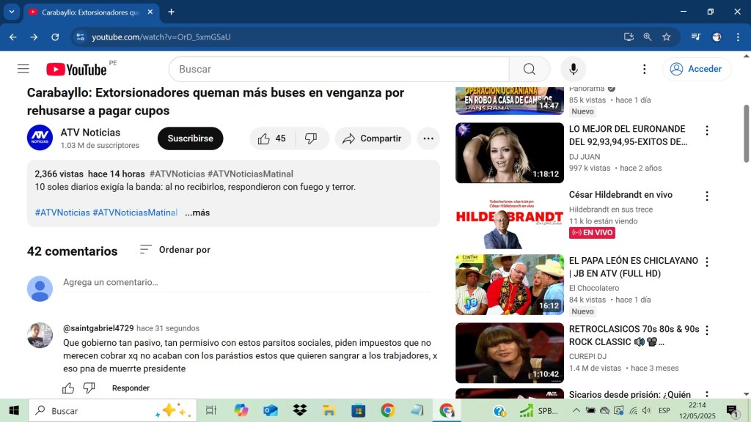
Task: Like the comment by @saintgabriel4729
Action: tap(68, 388)
